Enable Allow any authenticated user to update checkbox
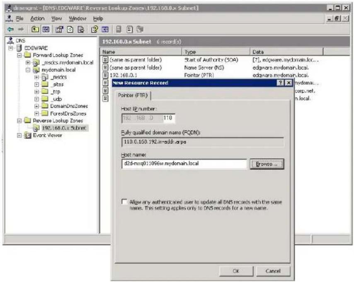This screenshot has height=282, width=354. click(124, 202)
